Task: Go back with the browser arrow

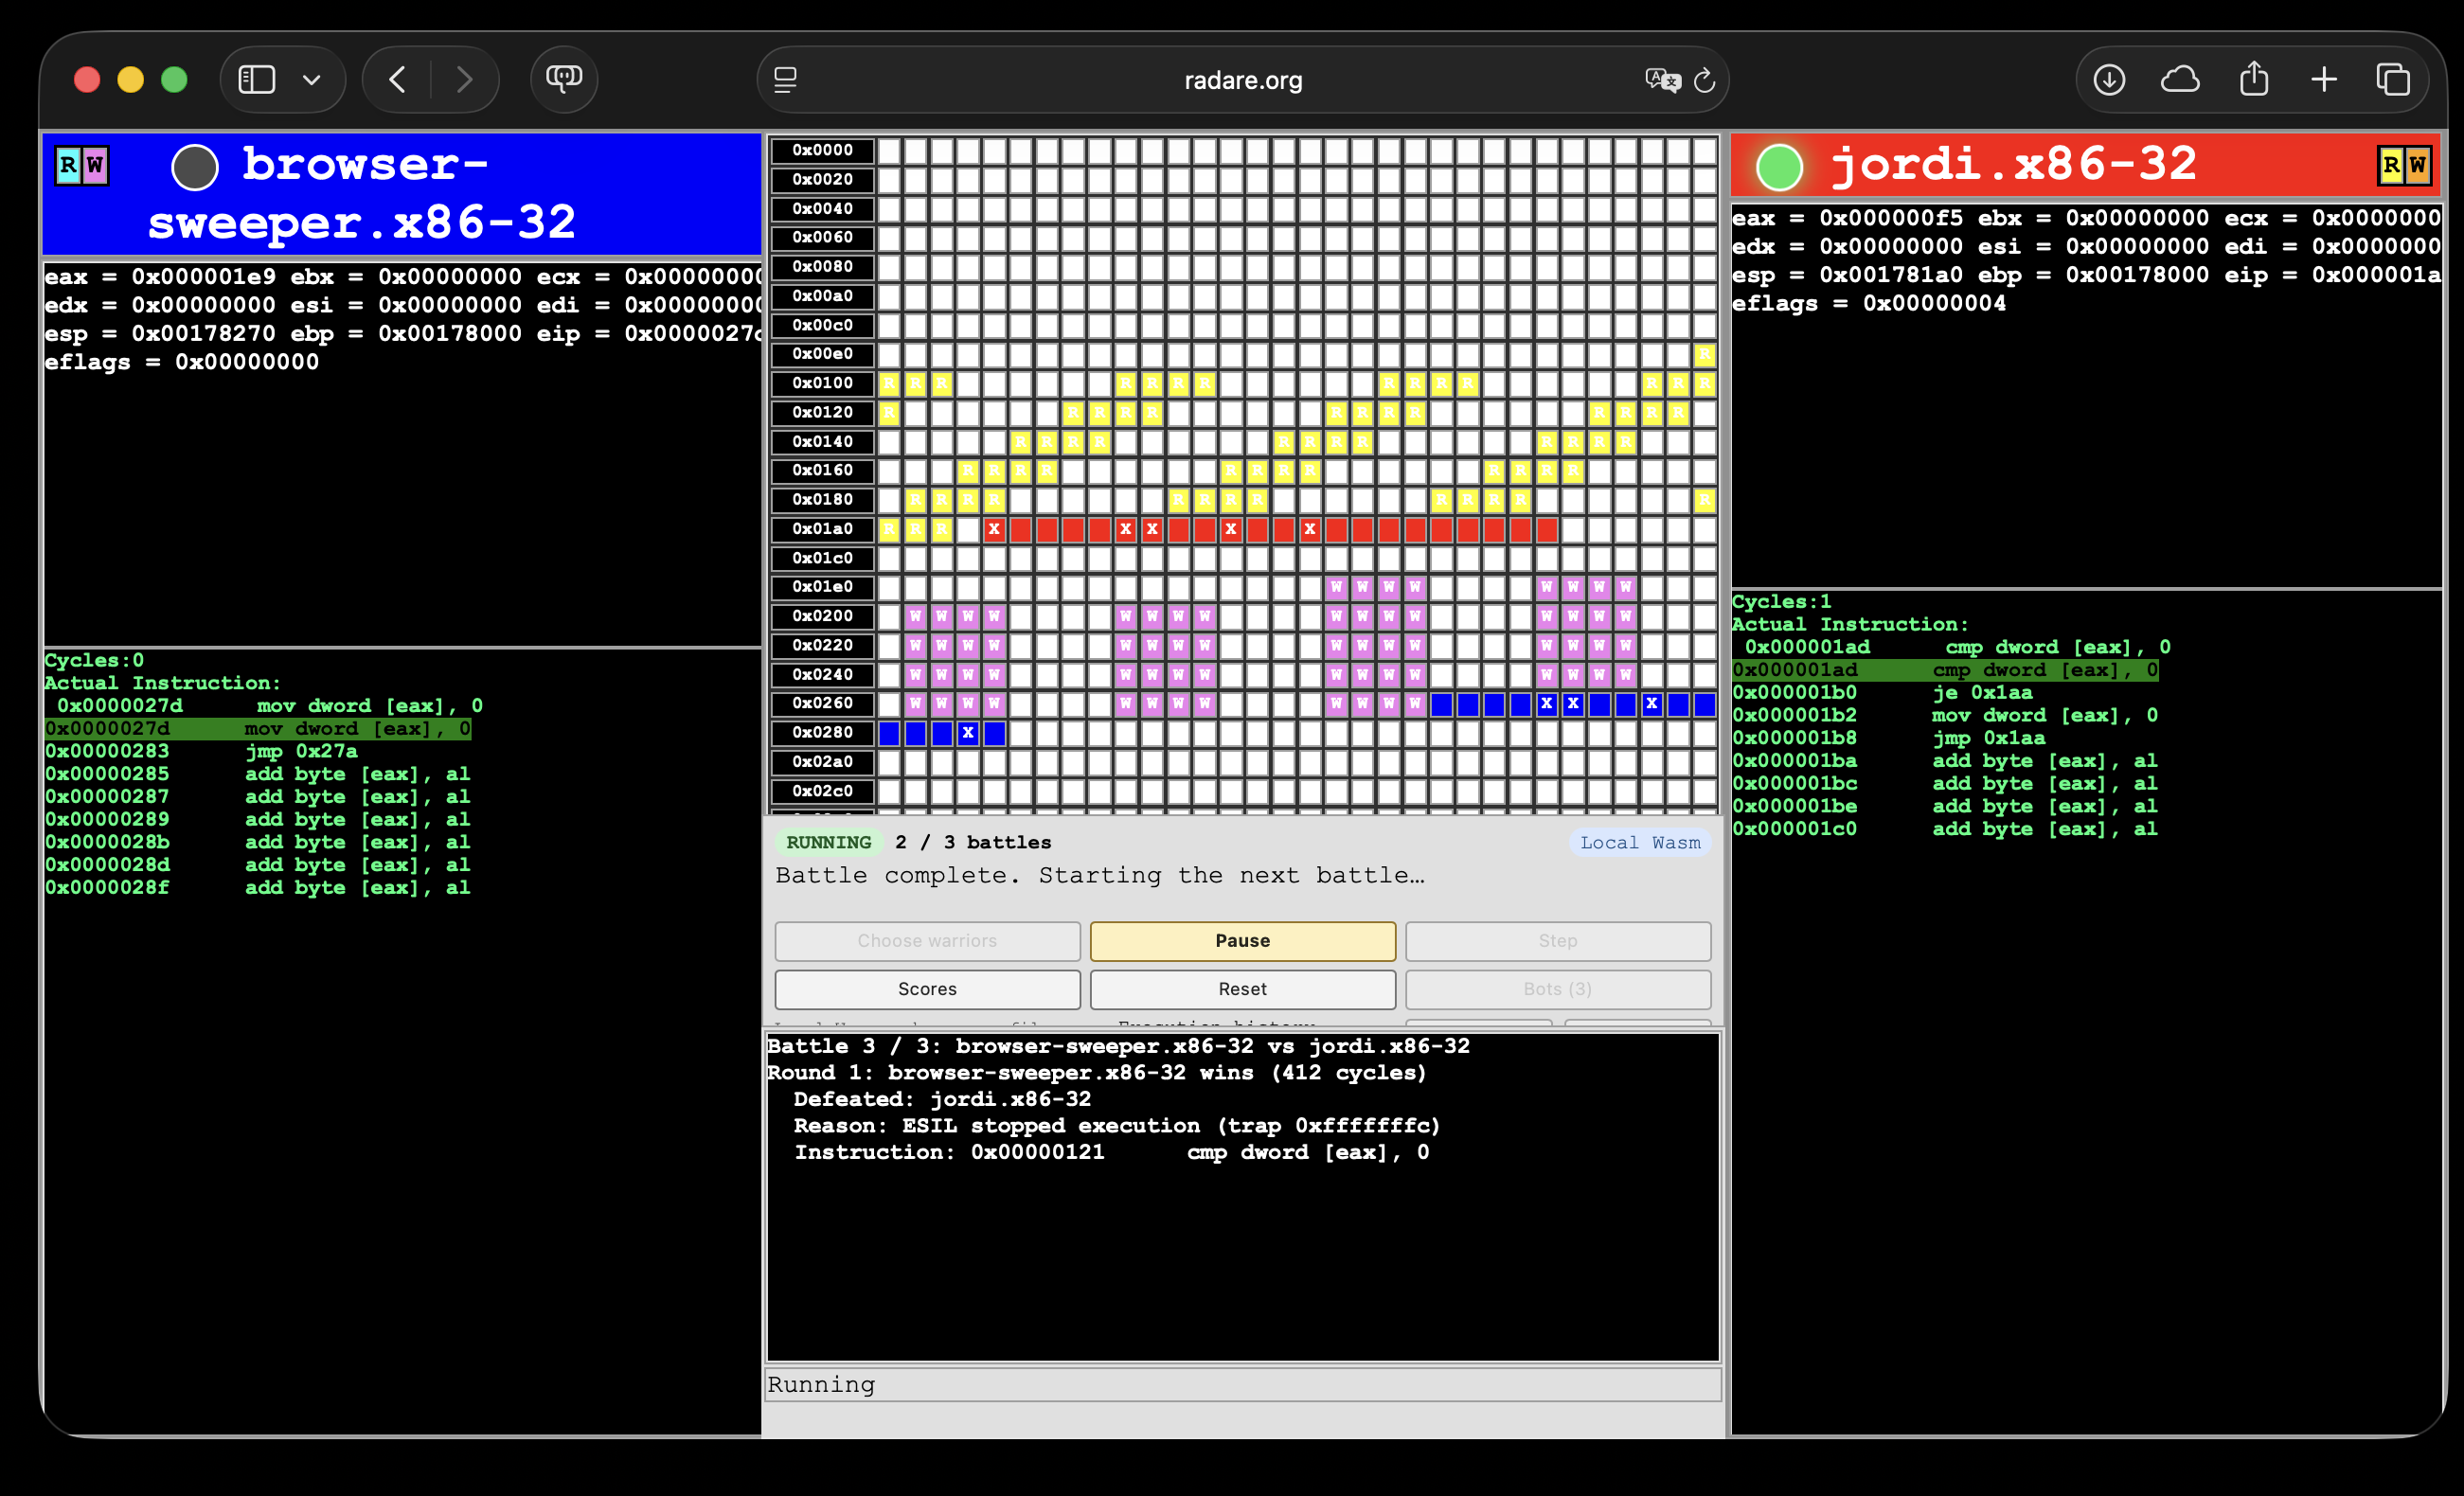Action: pyautogui.click(x=398, y=80)
